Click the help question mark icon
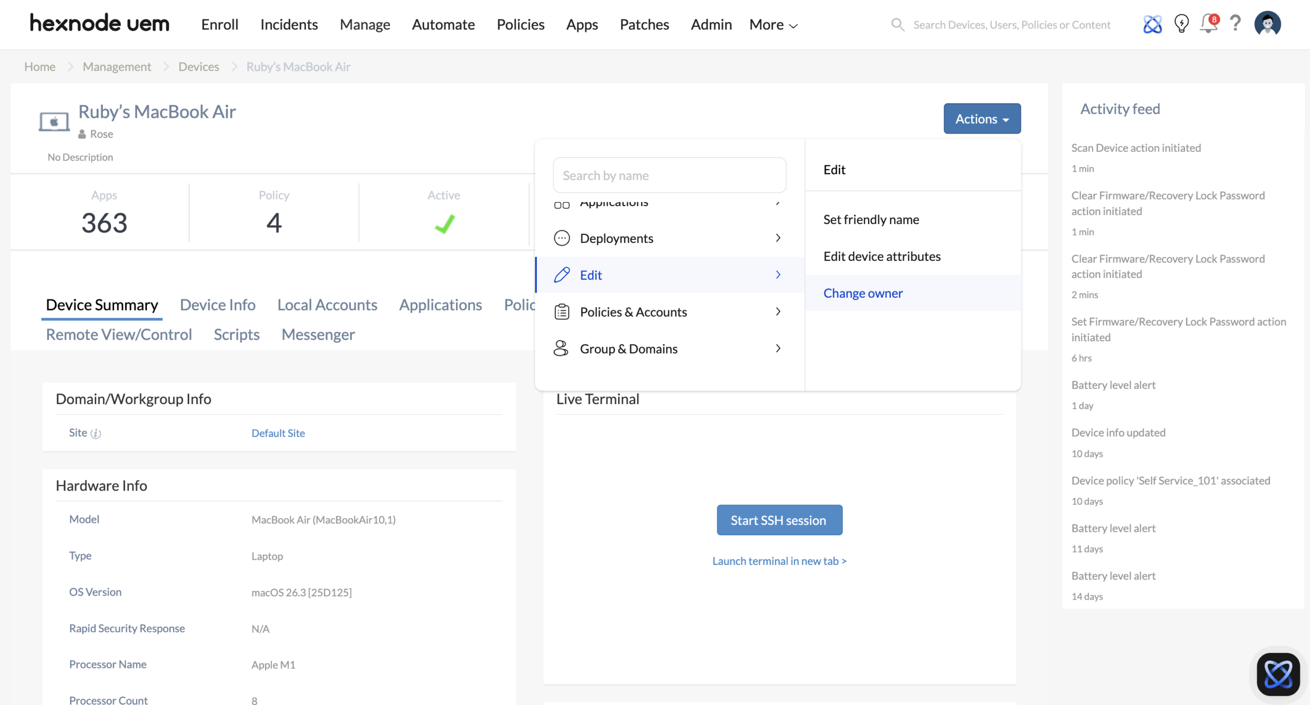This screenshot has width=1310, height=705. (x=1235, y=24)
